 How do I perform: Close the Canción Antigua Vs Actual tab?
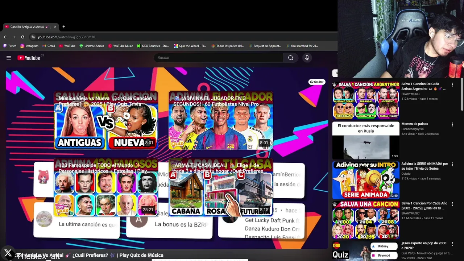point(55,26)
